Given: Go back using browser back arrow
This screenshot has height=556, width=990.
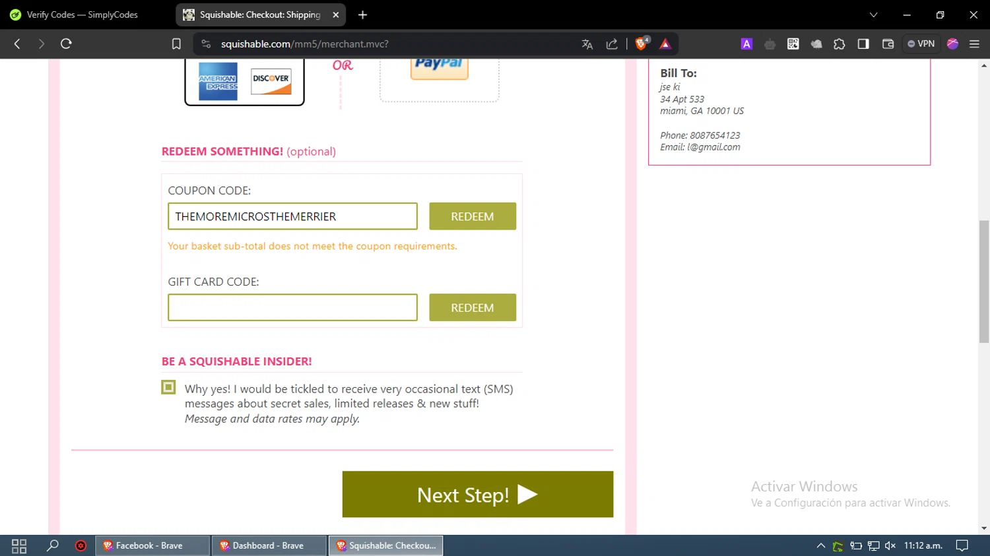Looking at the screenshot, I should tap(17, 44).
